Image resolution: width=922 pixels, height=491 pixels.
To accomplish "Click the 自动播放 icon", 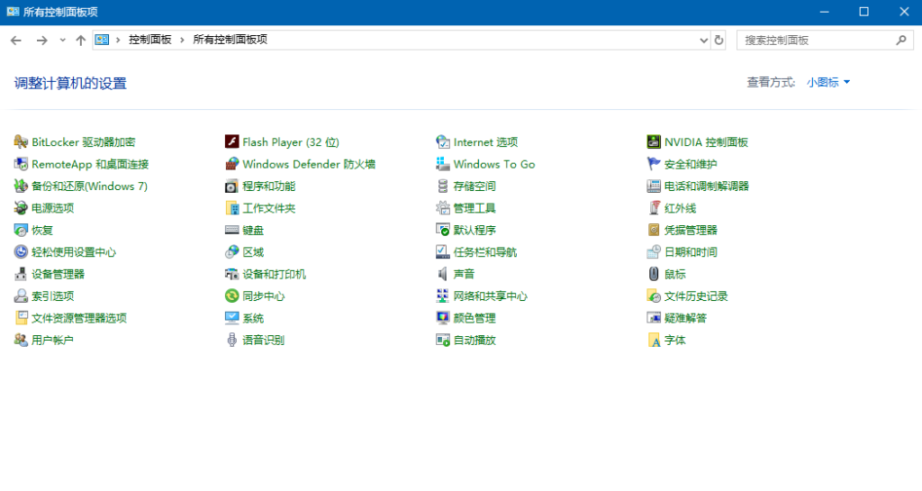I will (443, 340).
